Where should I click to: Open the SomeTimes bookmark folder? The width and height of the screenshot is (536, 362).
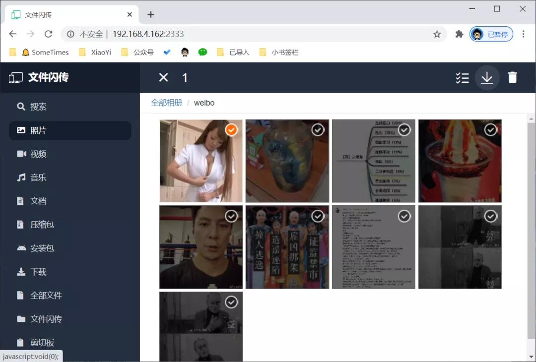[45, 52]
